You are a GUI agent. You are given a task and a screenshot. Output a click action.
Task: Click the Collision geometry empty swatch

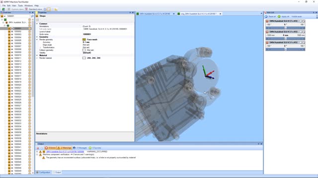(x=84, y=50)
